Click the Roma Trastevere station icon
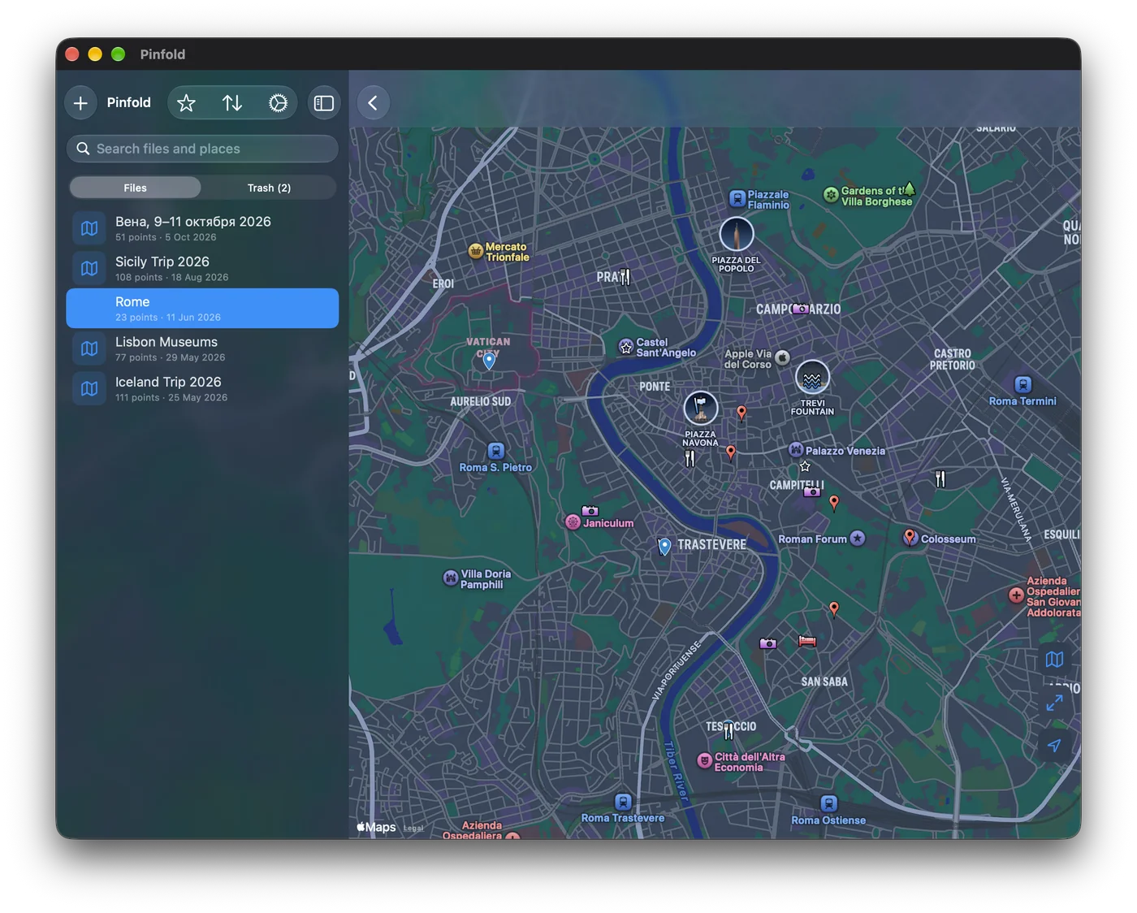This screenshot has height=913, width=1137. pyautogui.click(x=623, y=802)
